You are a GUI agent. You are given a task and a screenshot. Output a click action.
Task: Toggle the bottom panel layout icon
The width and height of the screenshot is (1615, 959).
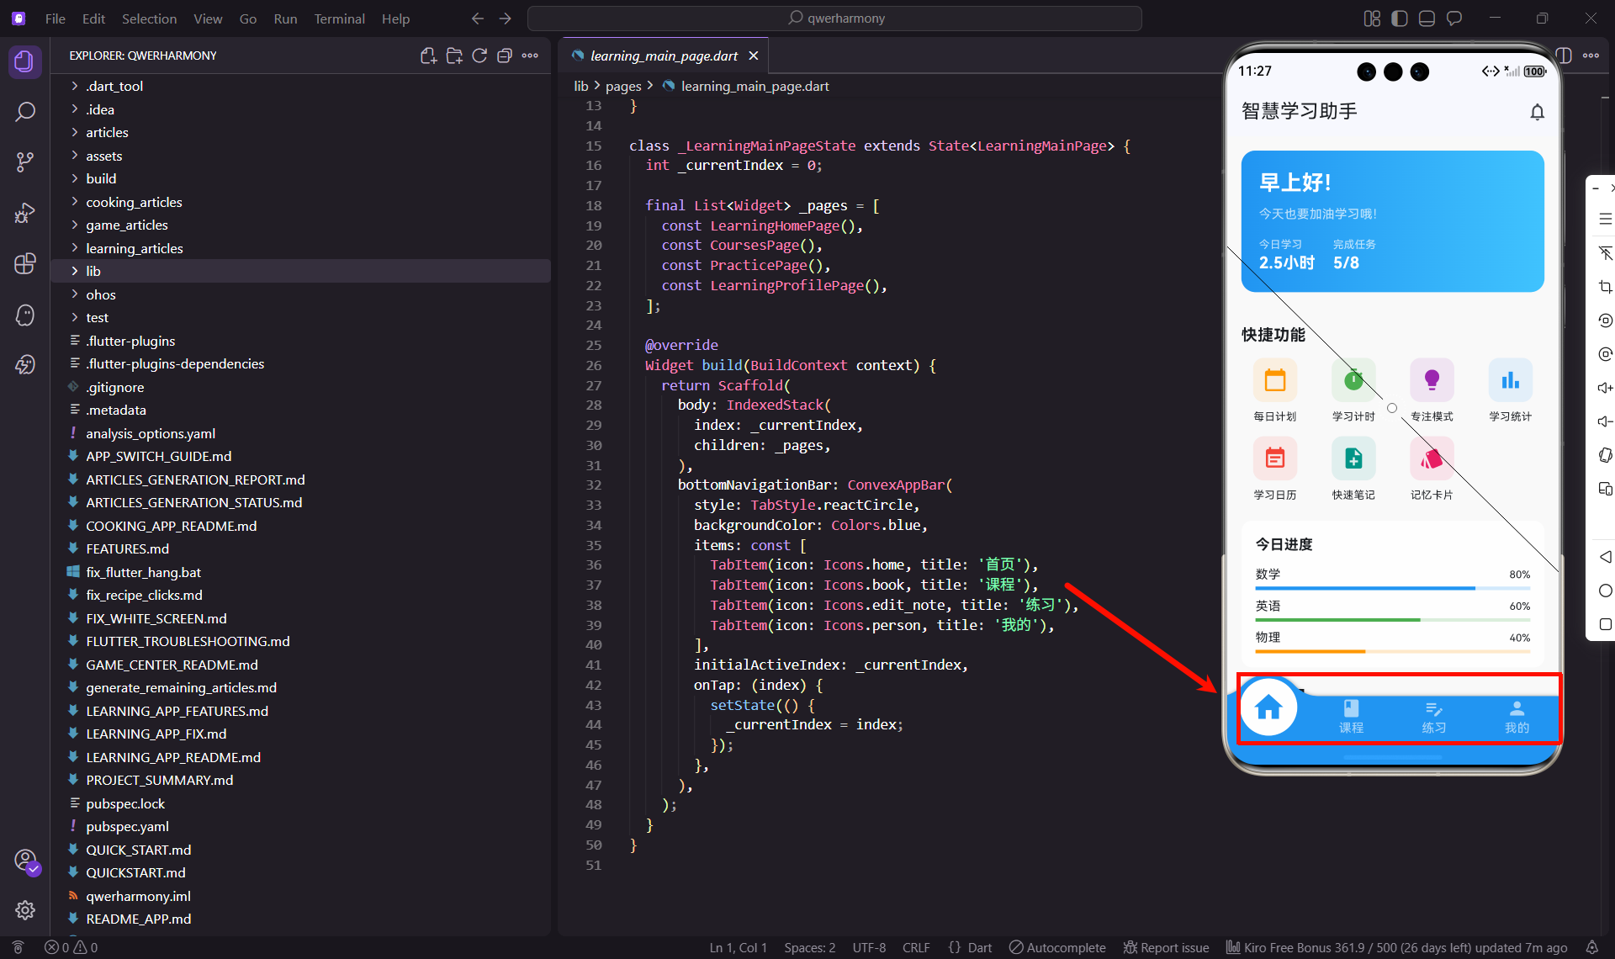[x=1427, y=19]
